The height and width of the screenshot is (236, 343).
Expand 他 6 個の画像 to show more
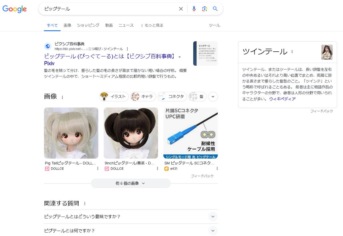131,183
